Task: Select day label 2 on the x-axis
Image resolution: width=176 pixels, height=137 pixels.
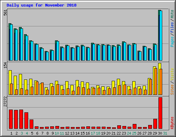Action: tap(16, 133)
